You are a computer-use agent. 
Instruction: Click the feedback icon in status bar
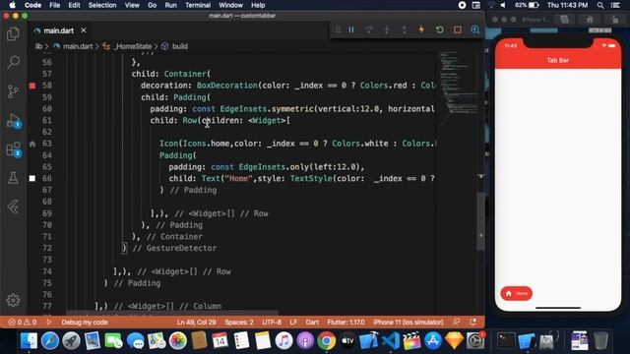tap(457, 322)
